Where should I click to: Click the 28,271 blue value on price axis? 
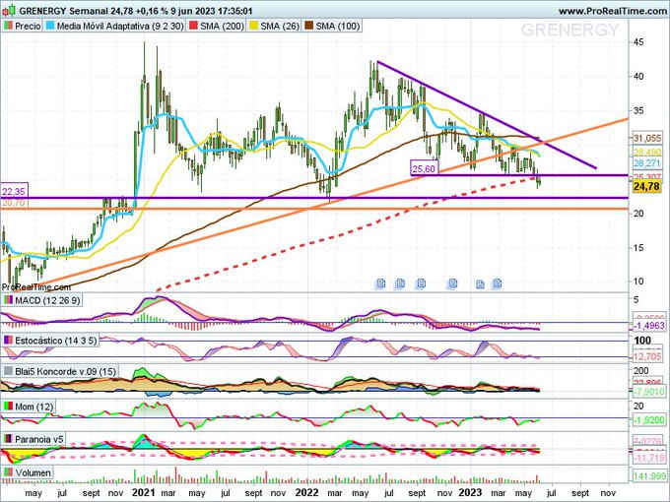click(x=647, y=163)
